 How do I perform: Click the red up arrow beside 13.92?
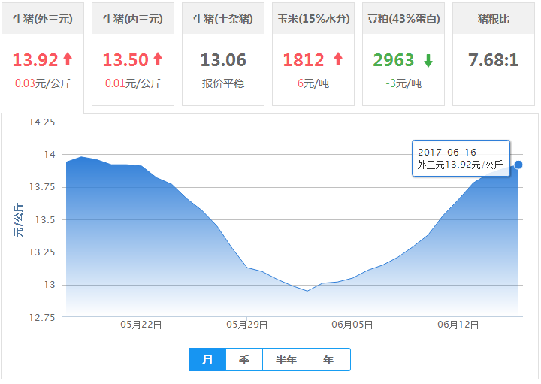click(x=67, y=59)
